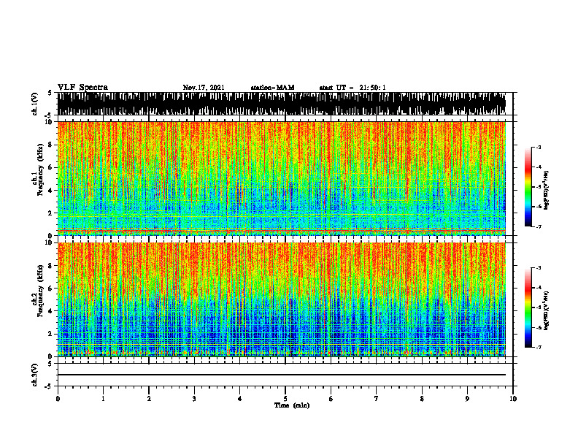Viewport: 578px width, 447px height.
Task: Click time axis tick label "2"
Action: click(149, 399)
